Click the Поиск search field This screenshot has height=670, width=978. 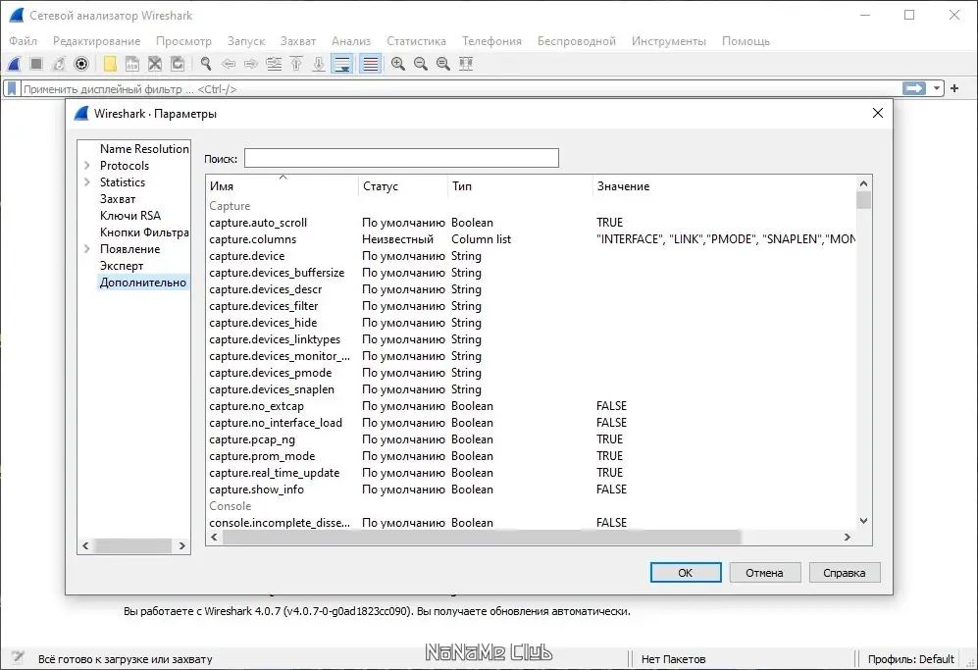point(401,158)
